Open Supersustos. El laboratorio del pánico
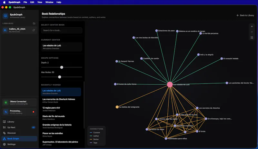This screenshot has height=149, width=258. coord(61,143)
